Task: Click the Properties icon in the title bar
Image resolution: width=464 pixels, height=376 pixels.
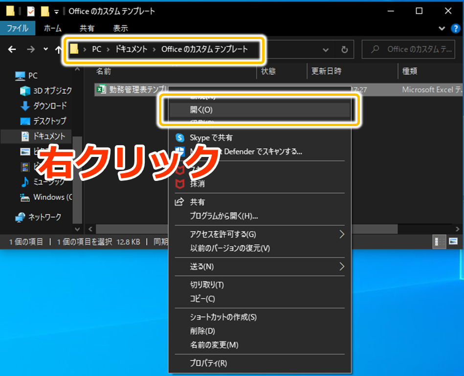Action: [31, 11]
